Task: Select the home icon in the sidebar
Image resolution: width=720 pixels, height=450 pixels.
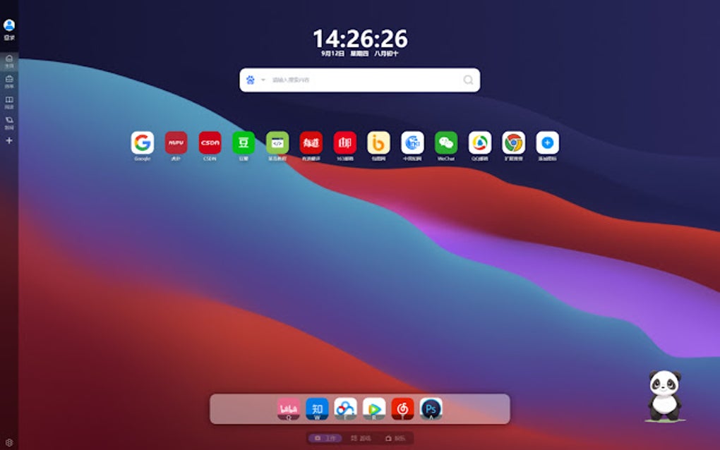Action: coord(7,57)
